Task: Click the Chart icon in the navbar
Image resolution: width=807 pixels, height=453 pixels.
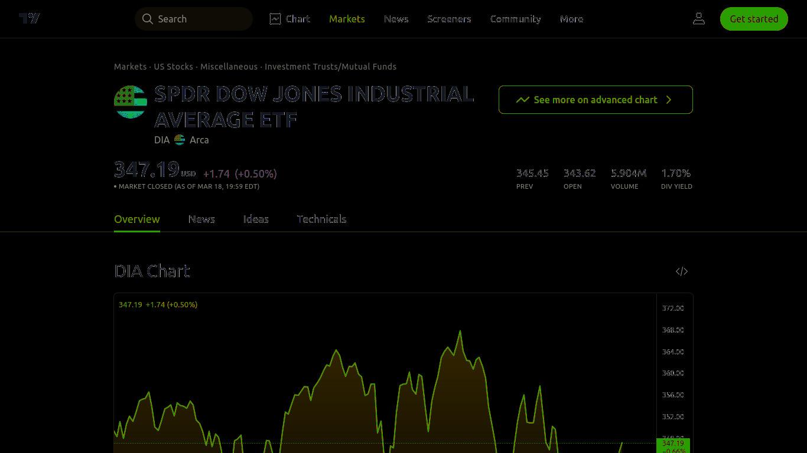Action: pyautogui.click(x=275, y=19)
